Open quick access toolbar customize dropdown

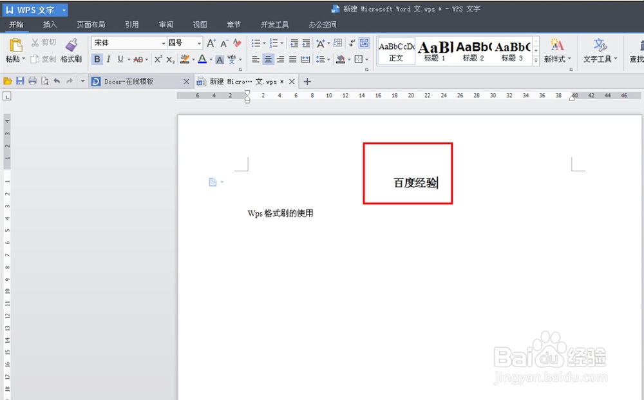click(82, 81)
